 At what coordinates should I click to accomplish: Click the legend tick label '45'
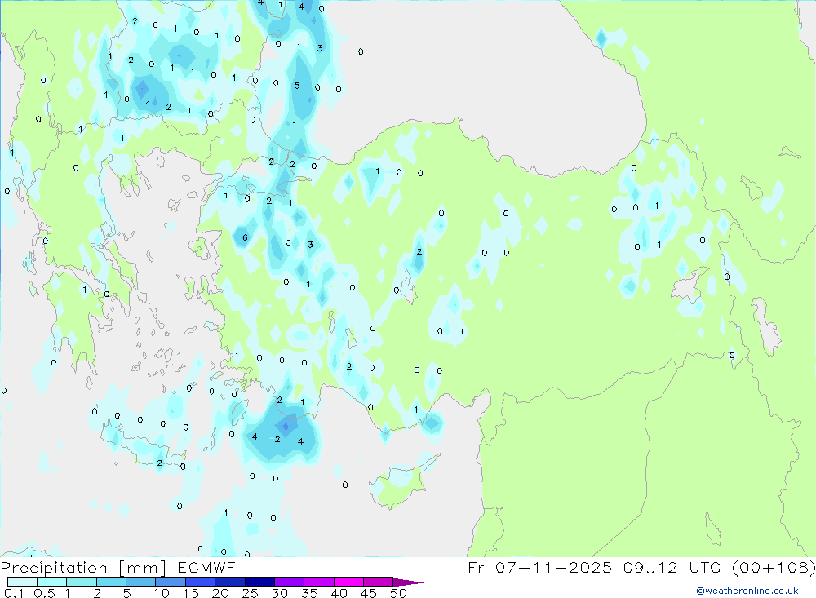point(369,593)
